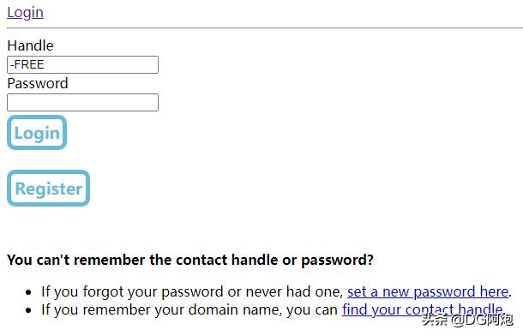
Task: Click the second bullet point marker
Action: [28, 310]
